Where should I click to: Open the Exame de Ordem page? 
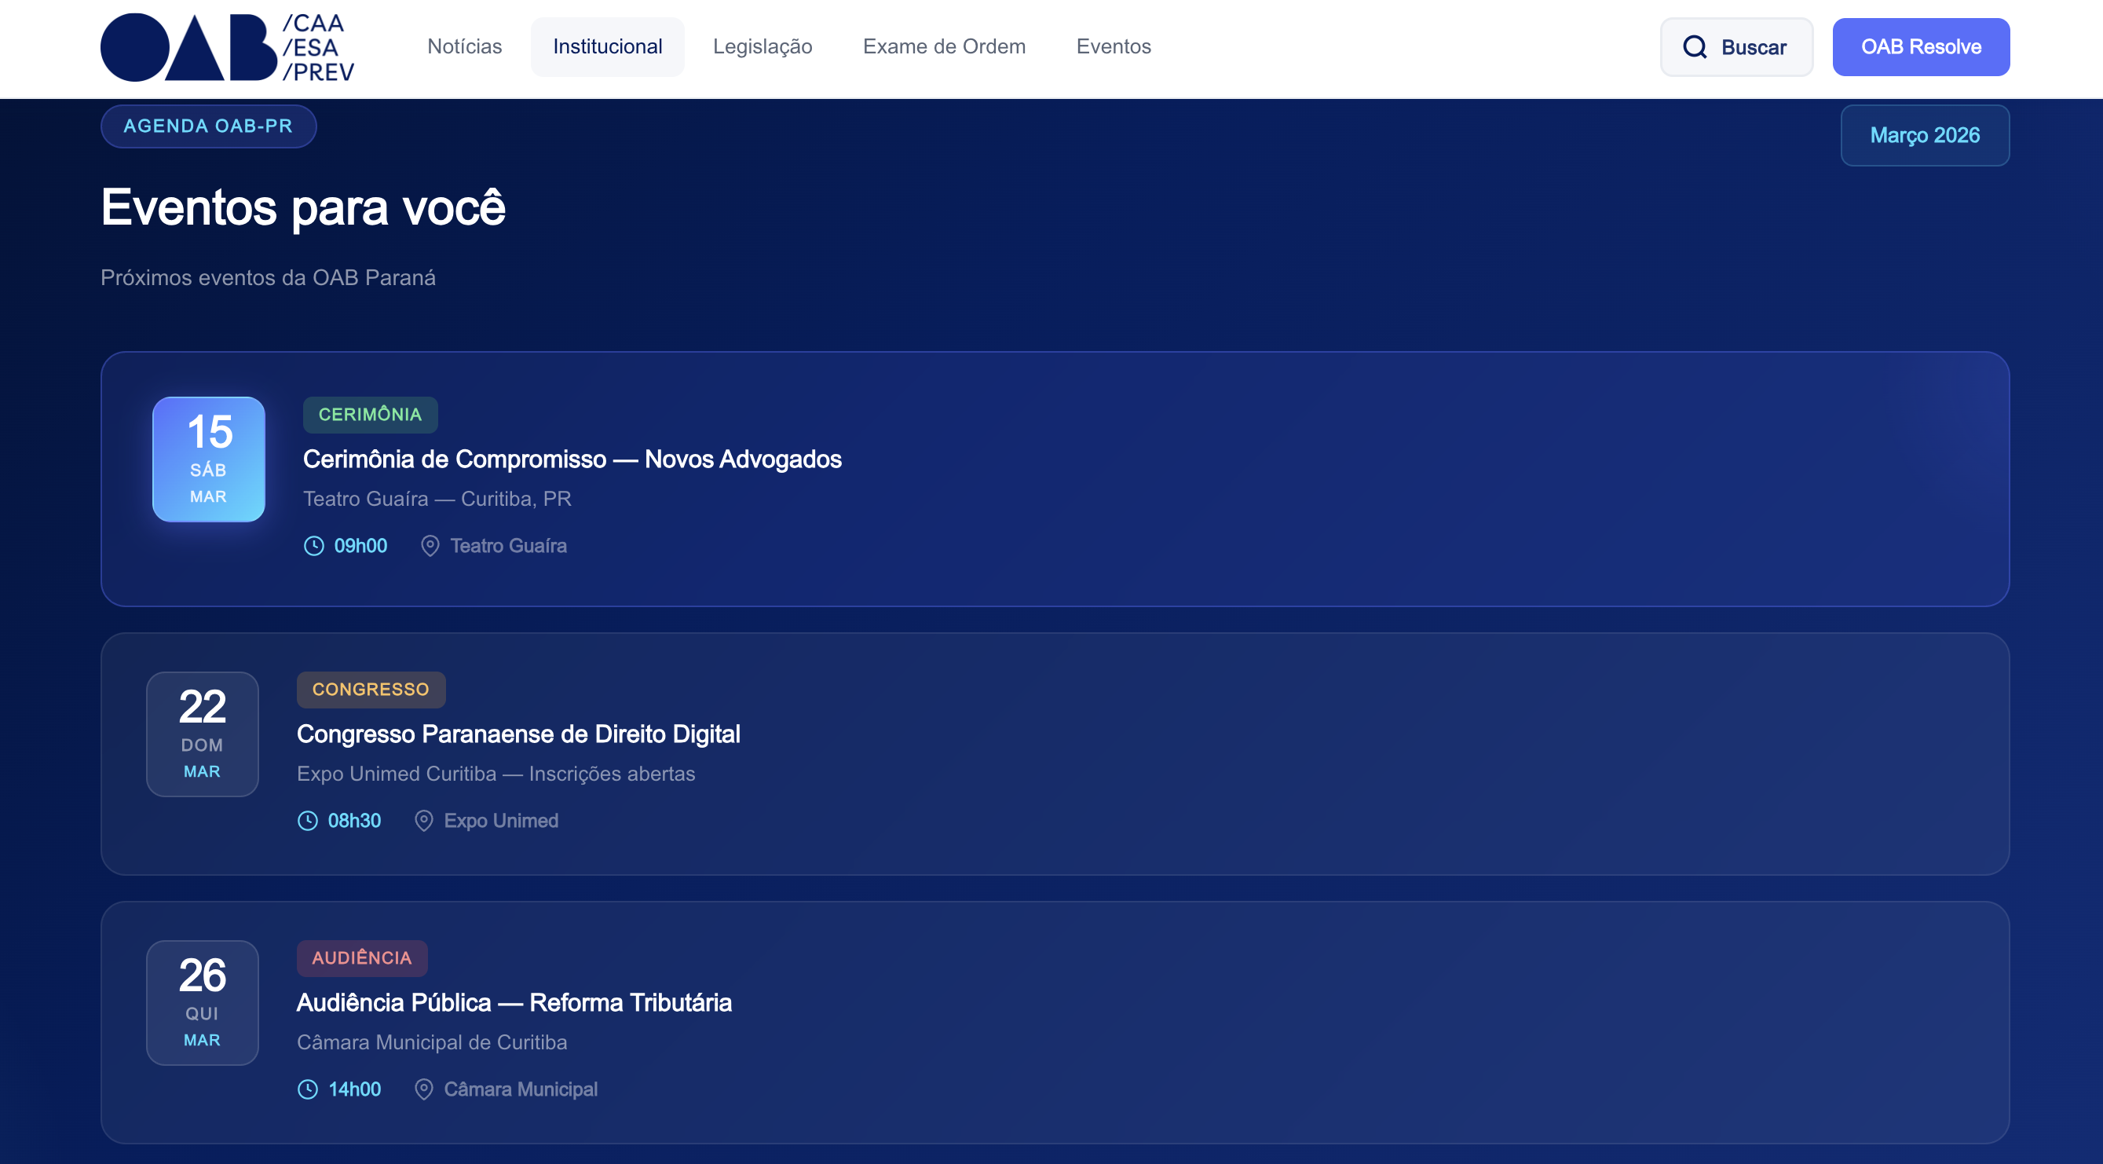tap(944, 46)
